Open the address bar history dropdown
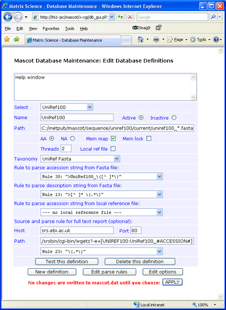This screenshot has height=310, width=226. click(112, 17)
